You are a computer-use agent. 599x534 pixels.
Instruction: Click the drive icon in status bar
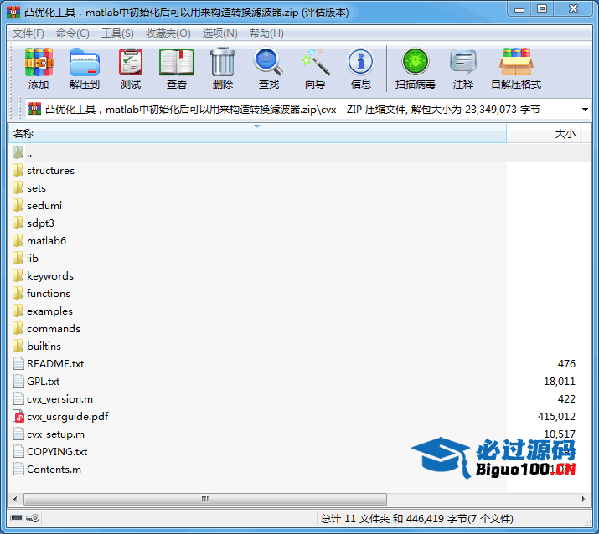tap(17, 518)
